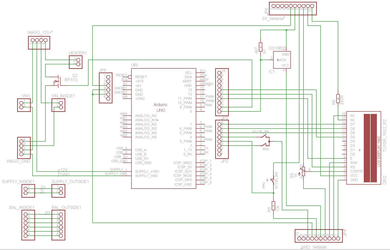
Task: Click the JP6 six-pin header
Action: click(x=106, y=88)
